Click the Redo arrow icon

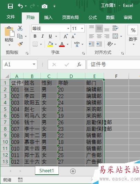click(x=32, y=6)
